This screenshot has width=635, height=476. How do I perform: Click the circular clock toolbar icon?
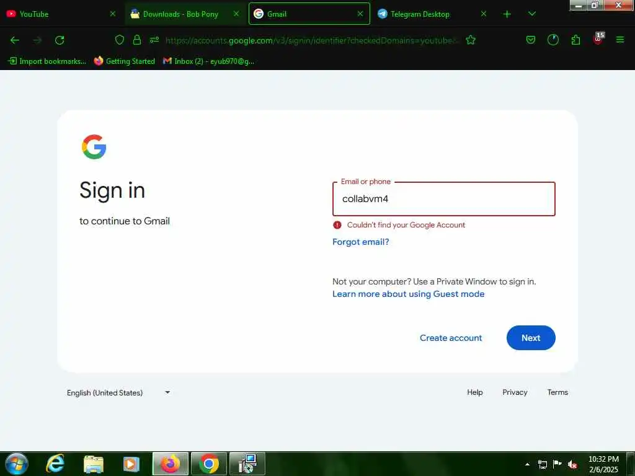(x=553, y=40)
